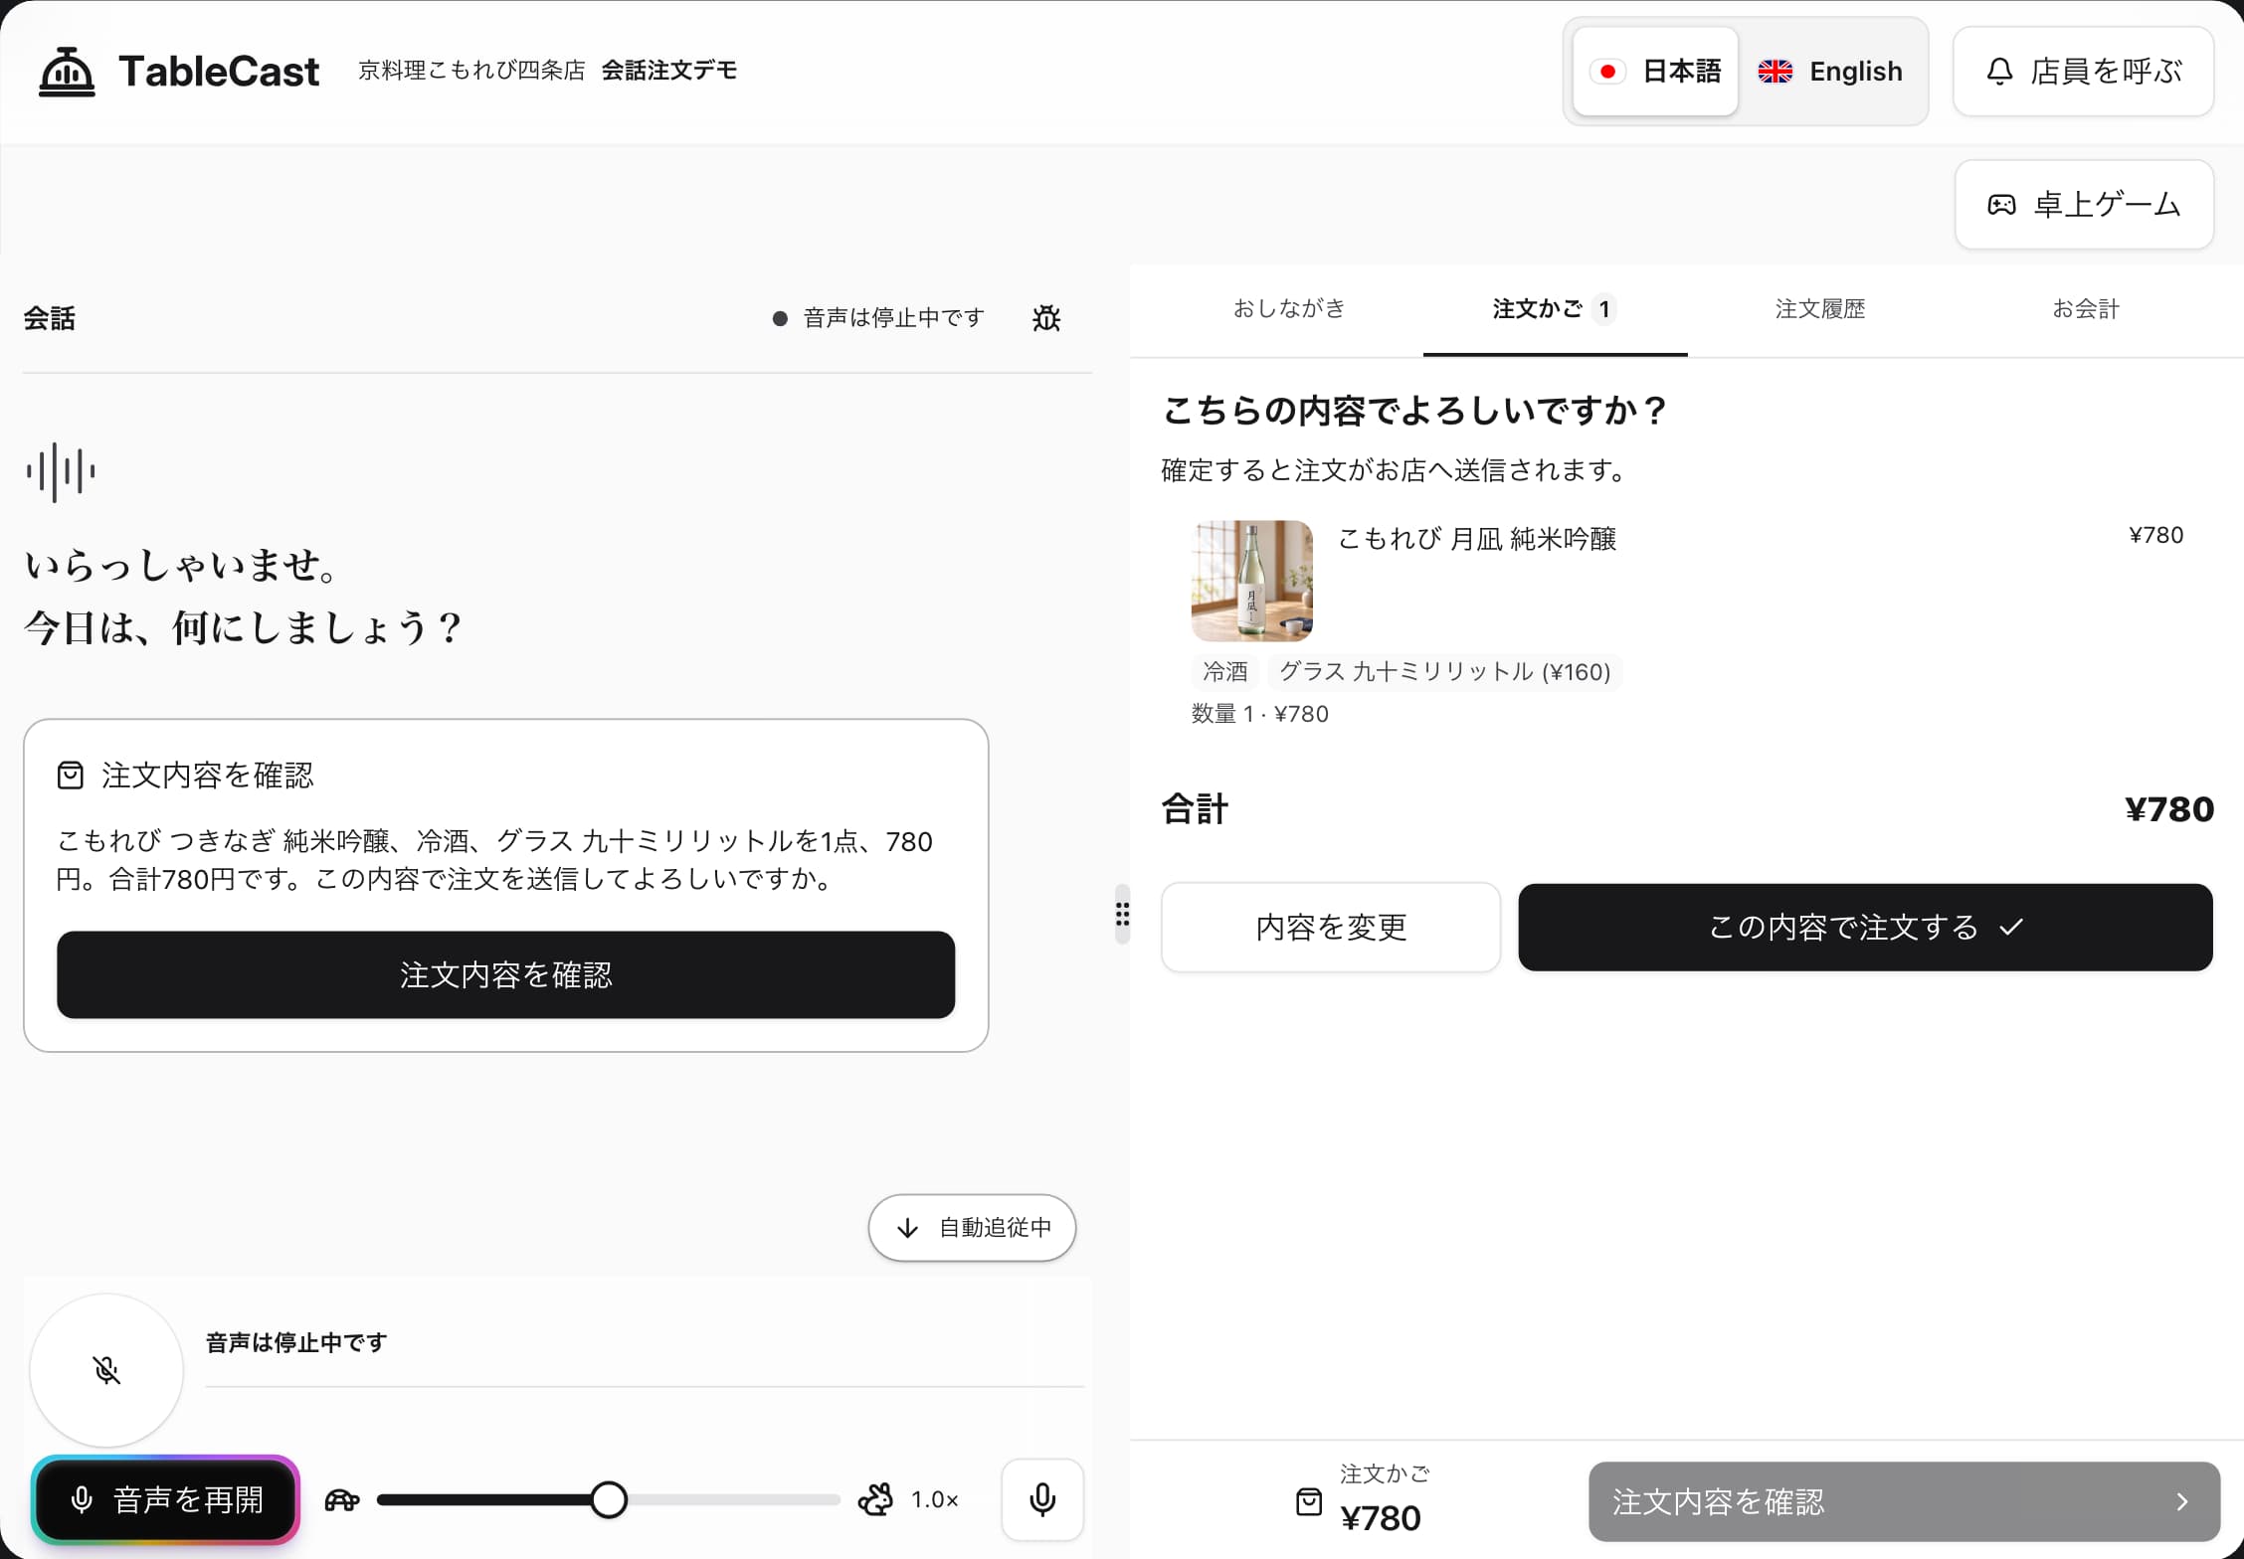This screenshot has width=2244, height=1559.
Task: Click the 会話注文デモ header label
Action: click(x=669, y=71)
